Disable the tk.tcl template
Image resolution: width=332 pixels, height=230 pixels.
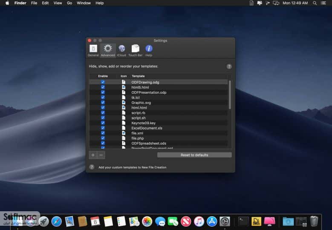[103, 98]
